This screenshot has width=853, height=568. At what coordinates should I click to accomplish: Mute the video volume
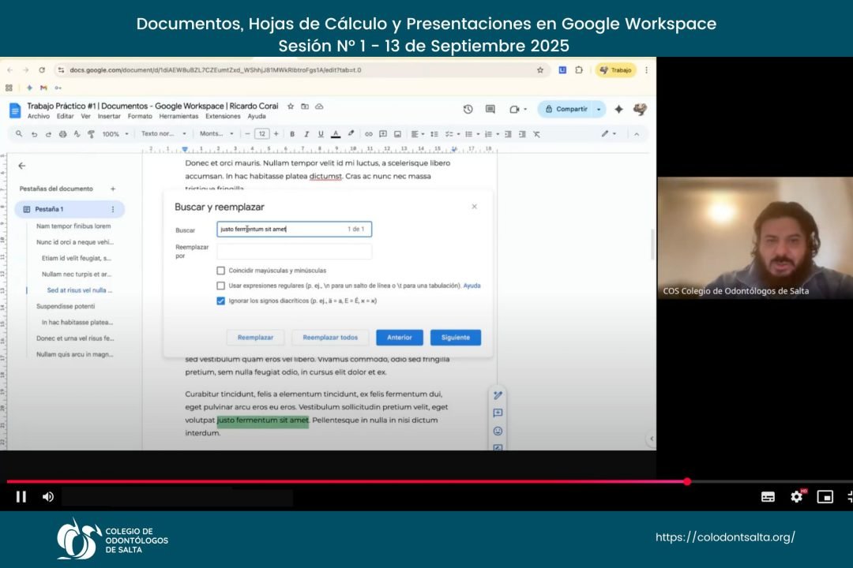[x=48, y=497]
